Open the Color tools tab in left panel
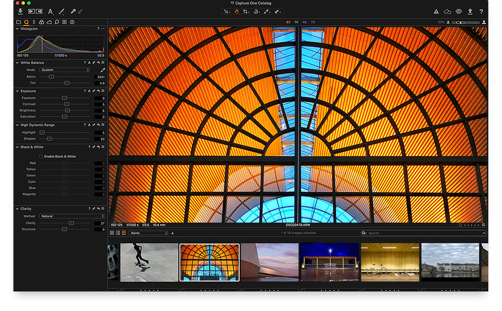Image resolution: width=502 pixels, height=311 pixels. (x=41, y=22)
